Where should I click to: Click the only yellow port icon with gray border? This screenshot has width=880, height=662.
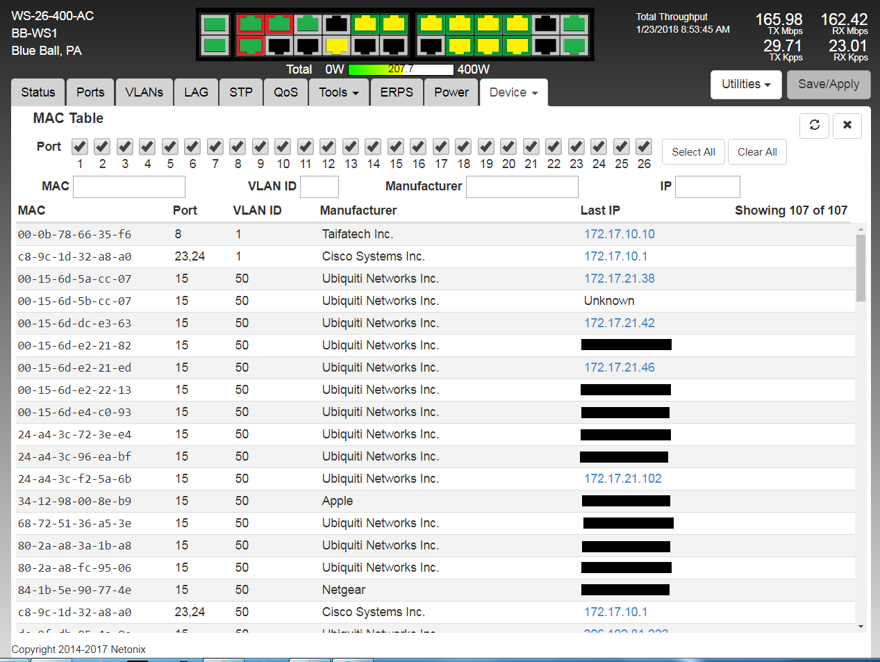[336, 46]
